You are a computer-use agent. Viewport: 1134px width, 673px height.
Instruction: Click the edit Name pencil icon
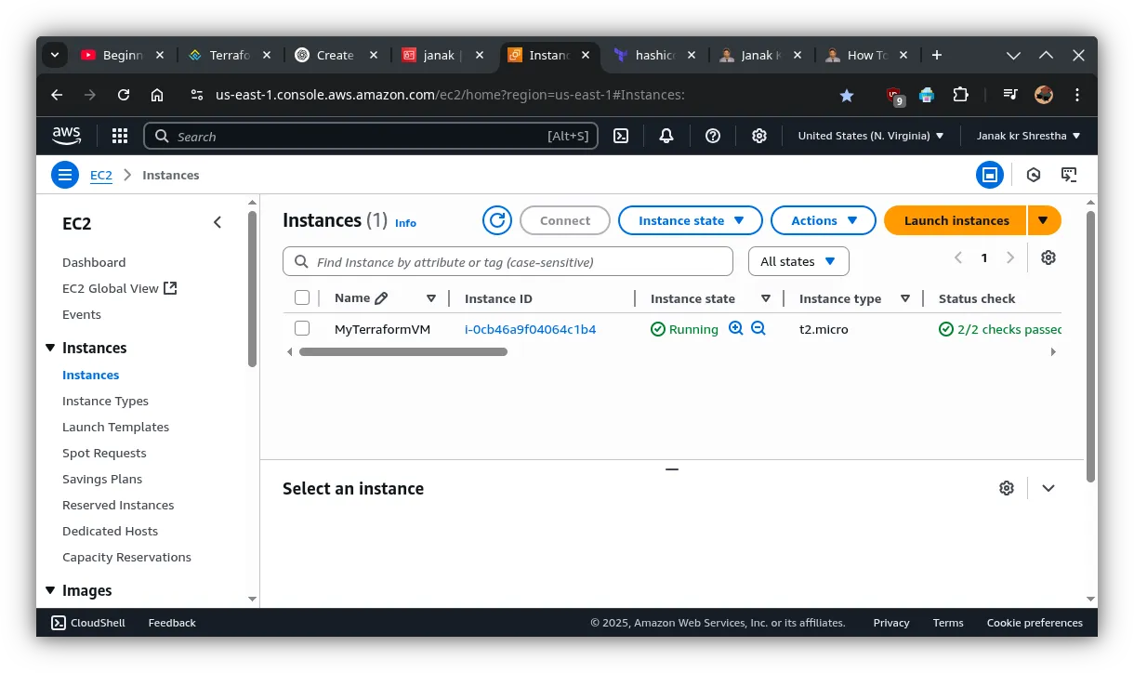pyautogui.click(x=381, y=298)
